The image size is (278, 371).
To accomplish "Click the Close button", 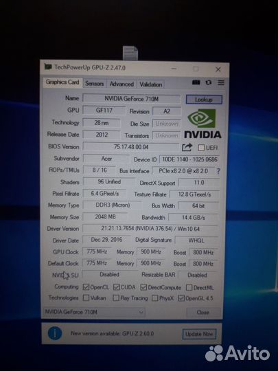I will 203,313.
